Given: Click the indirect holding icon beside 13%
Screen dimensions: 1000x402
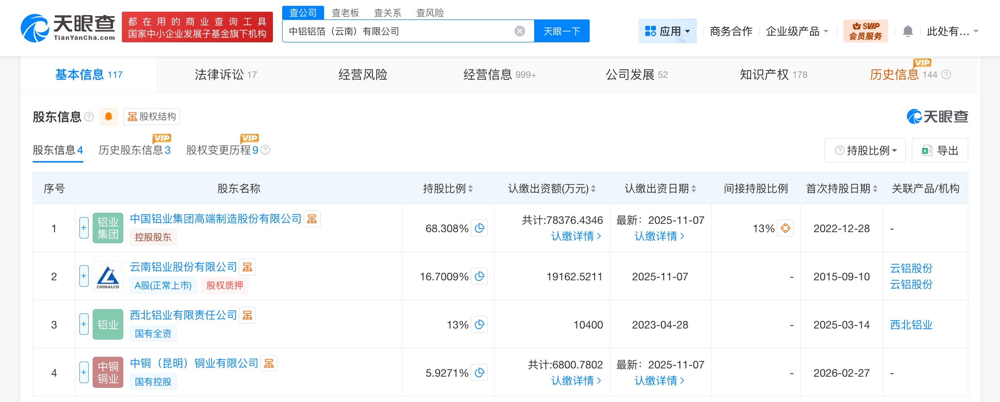Looking at the screenshot, I should pos(785,228).
